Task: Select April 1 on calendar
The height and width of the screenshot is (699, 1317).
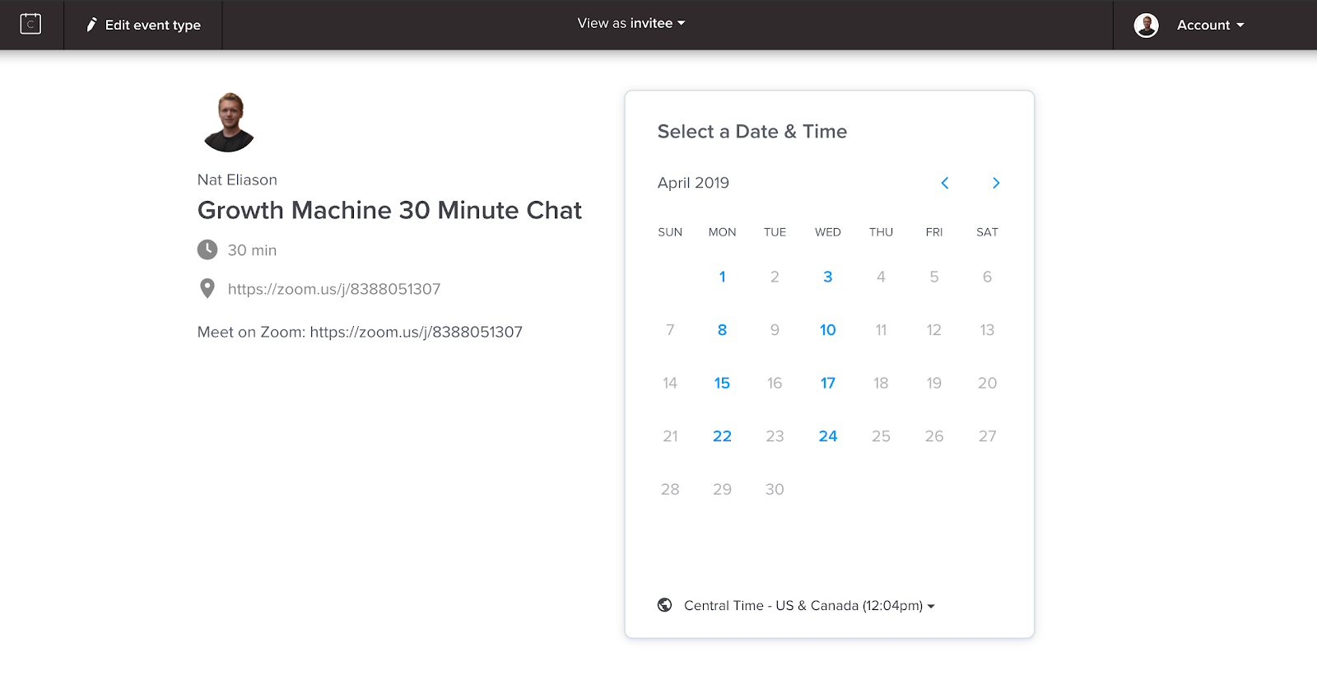Action: coord(722,277)
